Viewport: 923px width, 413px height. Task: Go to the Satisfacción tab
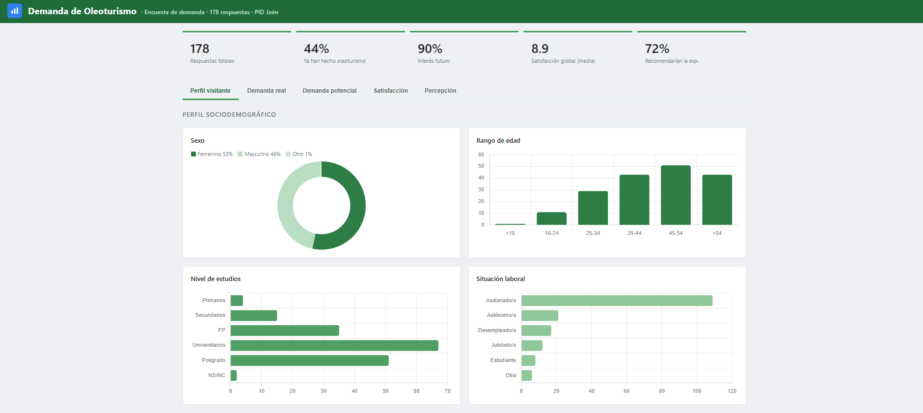[x=391, y=91]
